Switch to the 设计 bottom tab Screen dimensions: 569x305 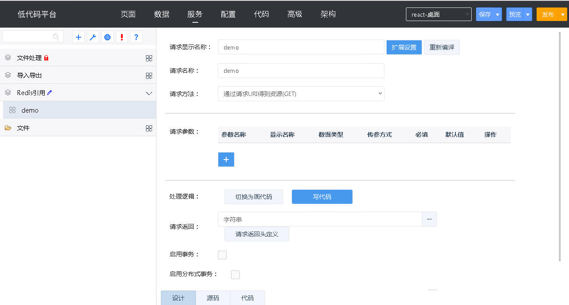click(178, 298)
